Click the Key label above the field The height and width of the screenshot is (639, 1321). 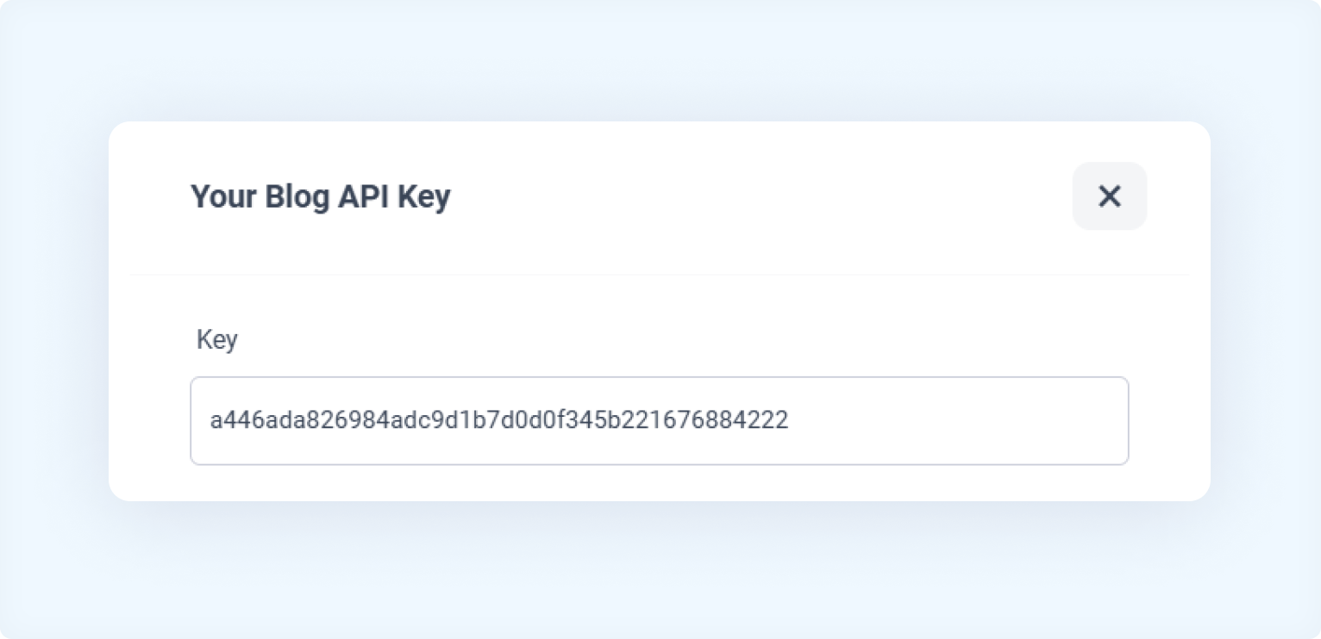216,339
